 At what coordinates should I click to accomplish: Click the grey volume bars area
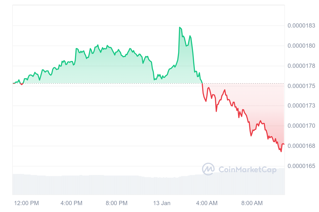coord(148,184)
